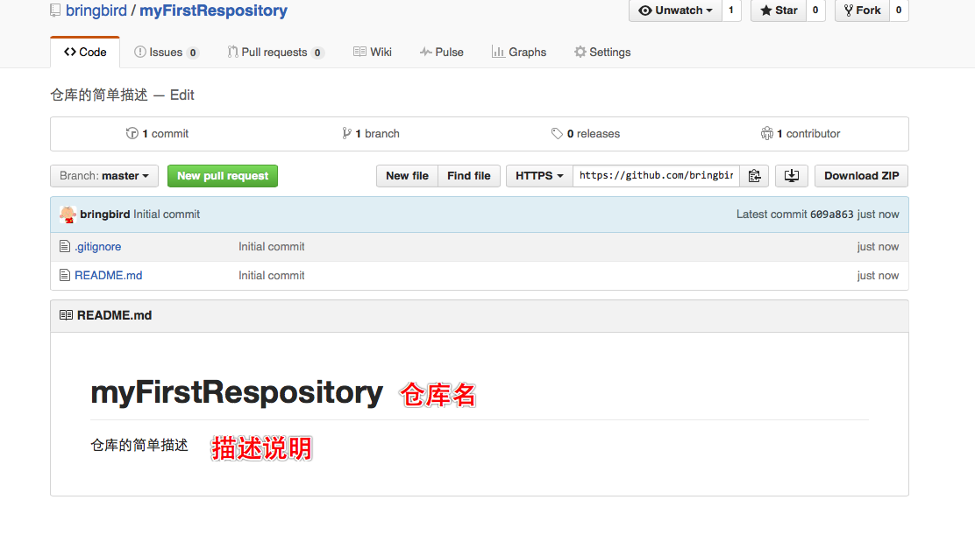Click the just now time in README.md row
Screen dimensions: 975x542
tap(878, 275)
